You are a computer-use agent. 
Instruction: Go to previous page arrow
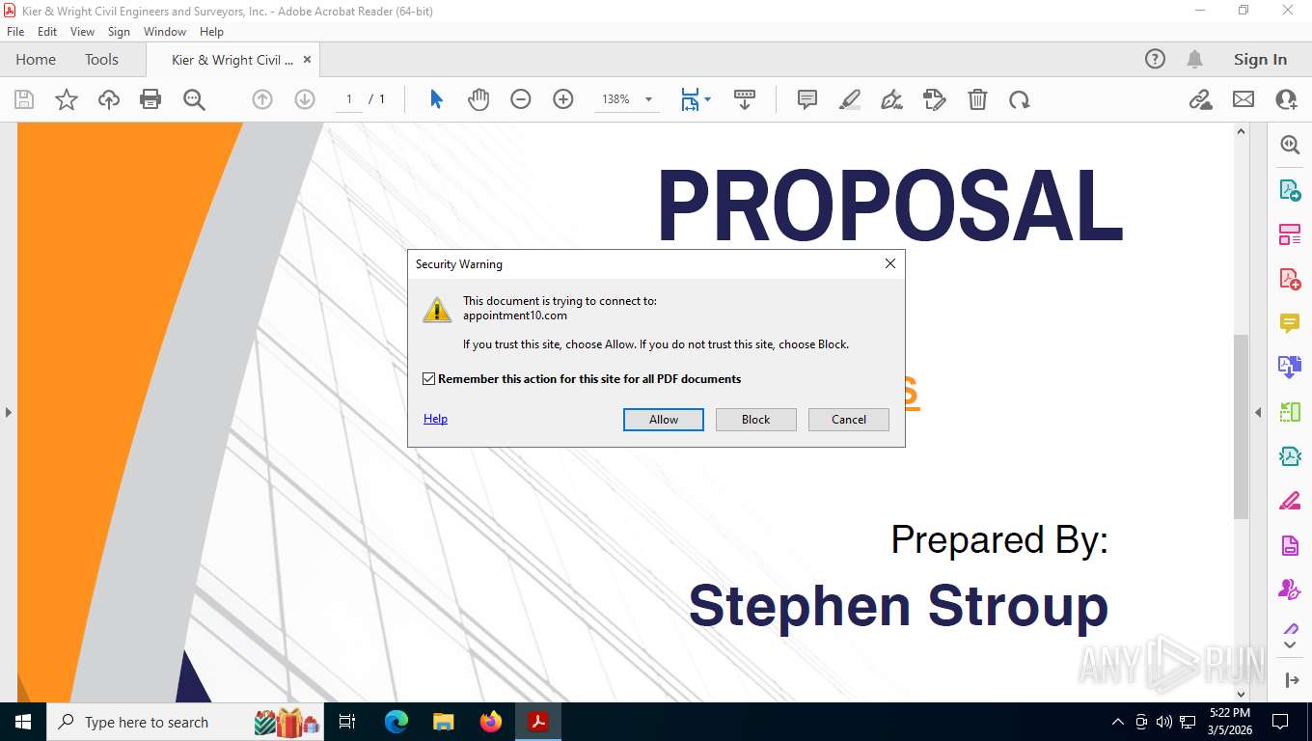pos(262,99)
